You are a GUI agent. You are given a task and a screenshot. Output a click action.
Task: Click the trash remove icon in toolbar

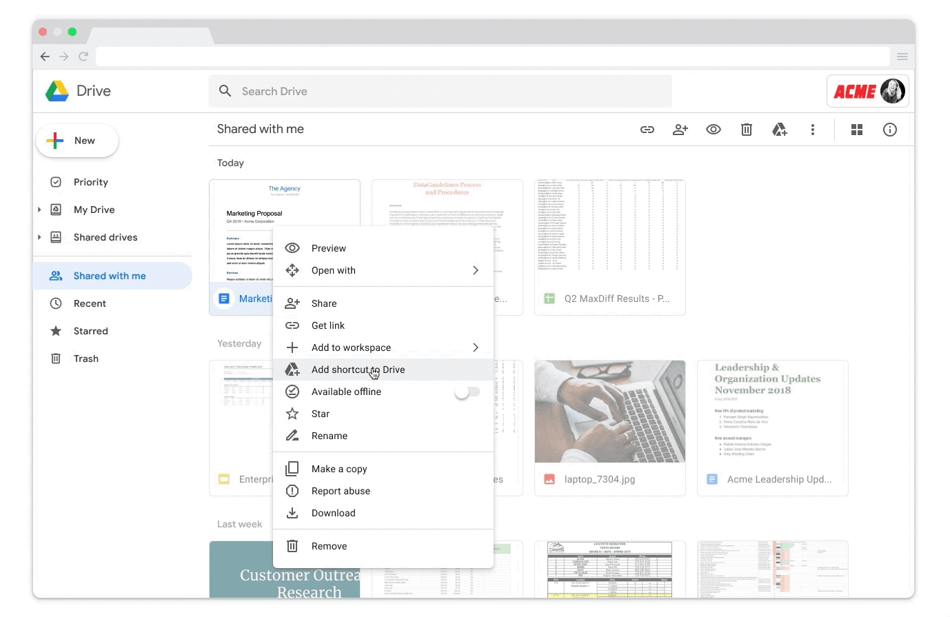coord(746,130)
